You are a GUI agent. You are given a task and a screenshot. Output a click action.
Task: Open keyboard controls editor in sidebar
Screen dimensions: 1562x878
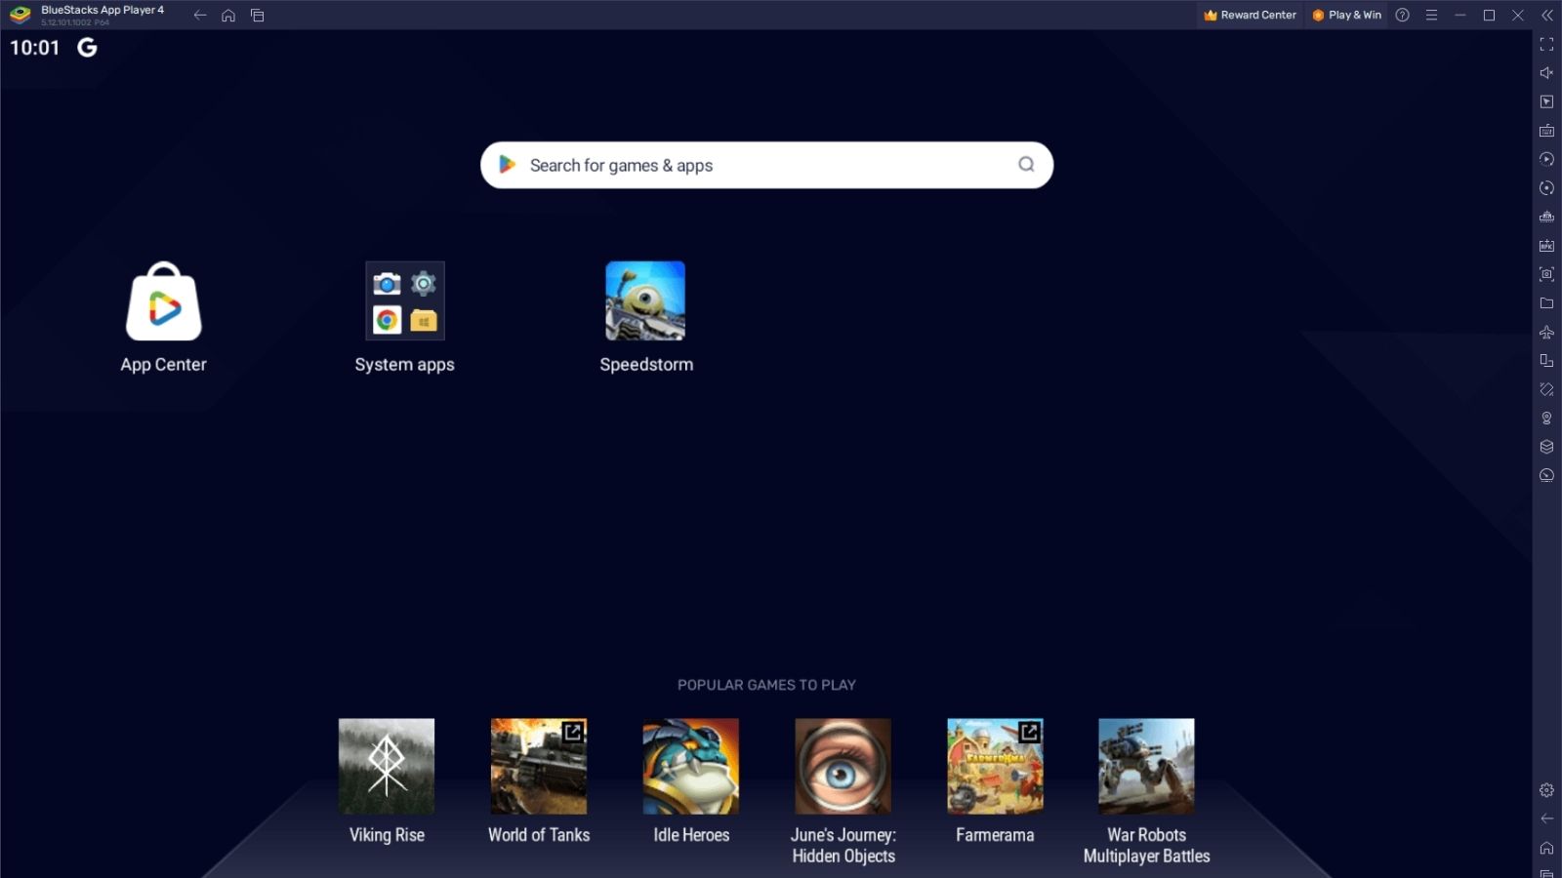(1546, 131)
